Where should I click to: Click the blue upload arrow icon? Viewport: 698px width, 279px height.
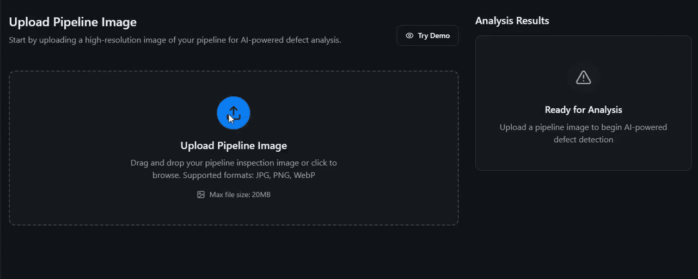233,113
